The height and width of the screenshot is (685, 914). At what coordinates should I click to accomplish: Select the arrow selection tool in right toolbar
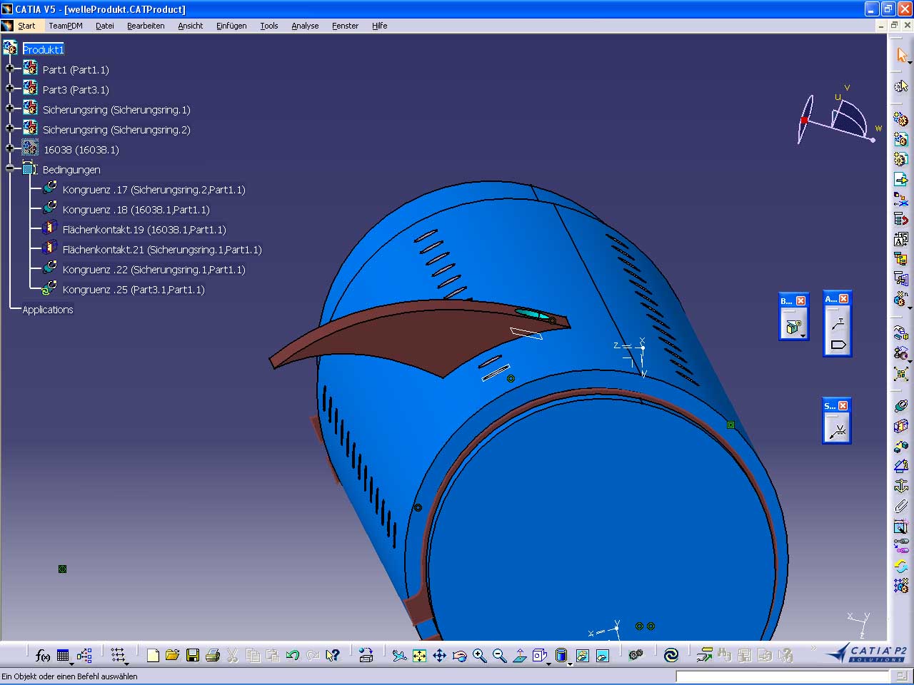(901, 56)
